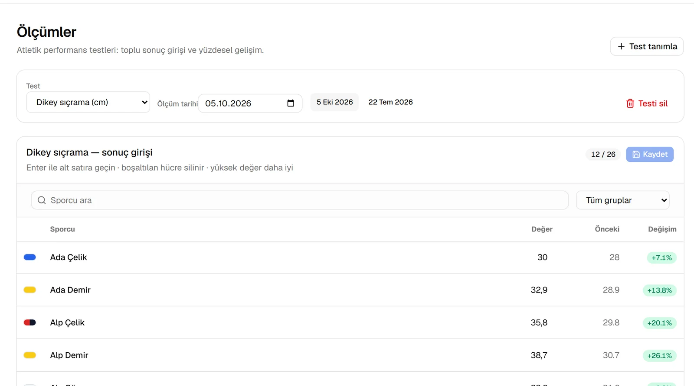Click previous value 29.8
The height and width of the screenshot is (386, 694).
coord(611,322)
